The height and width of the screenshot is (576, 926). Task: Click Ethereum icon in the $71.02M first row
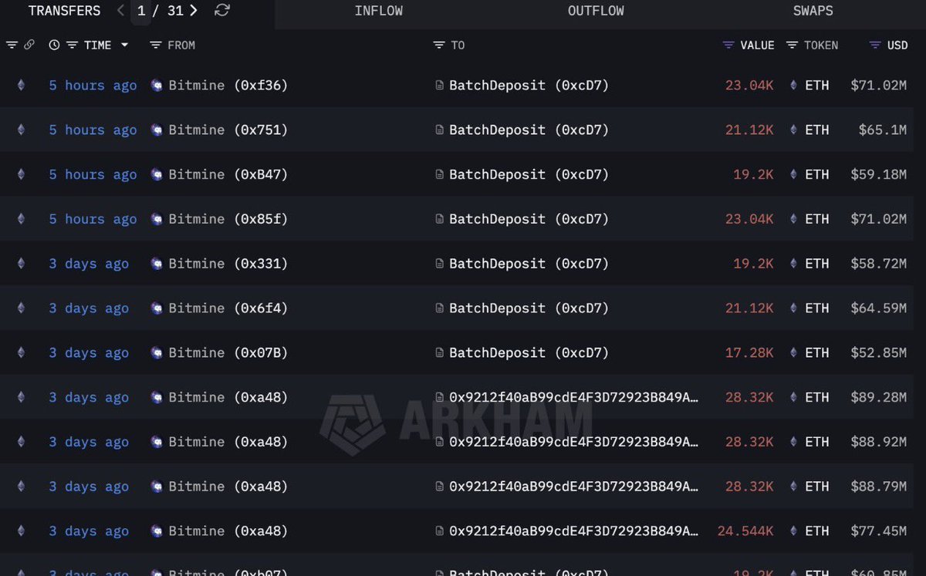21,86
